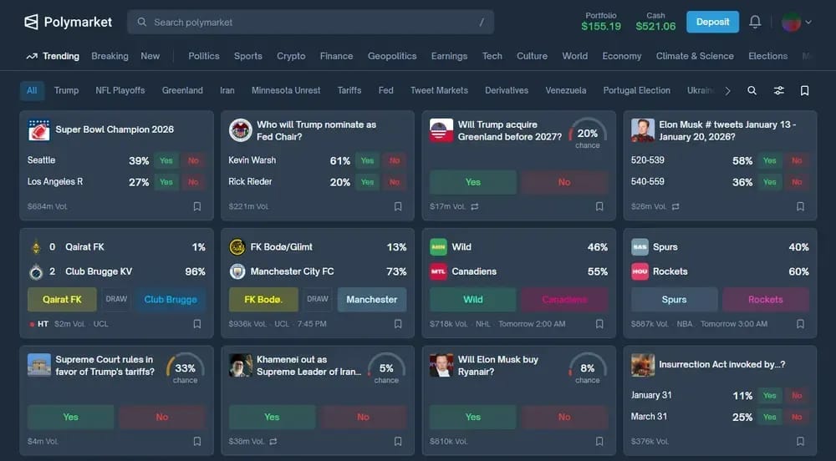Open the Crypto category

[x=291, y=56]
